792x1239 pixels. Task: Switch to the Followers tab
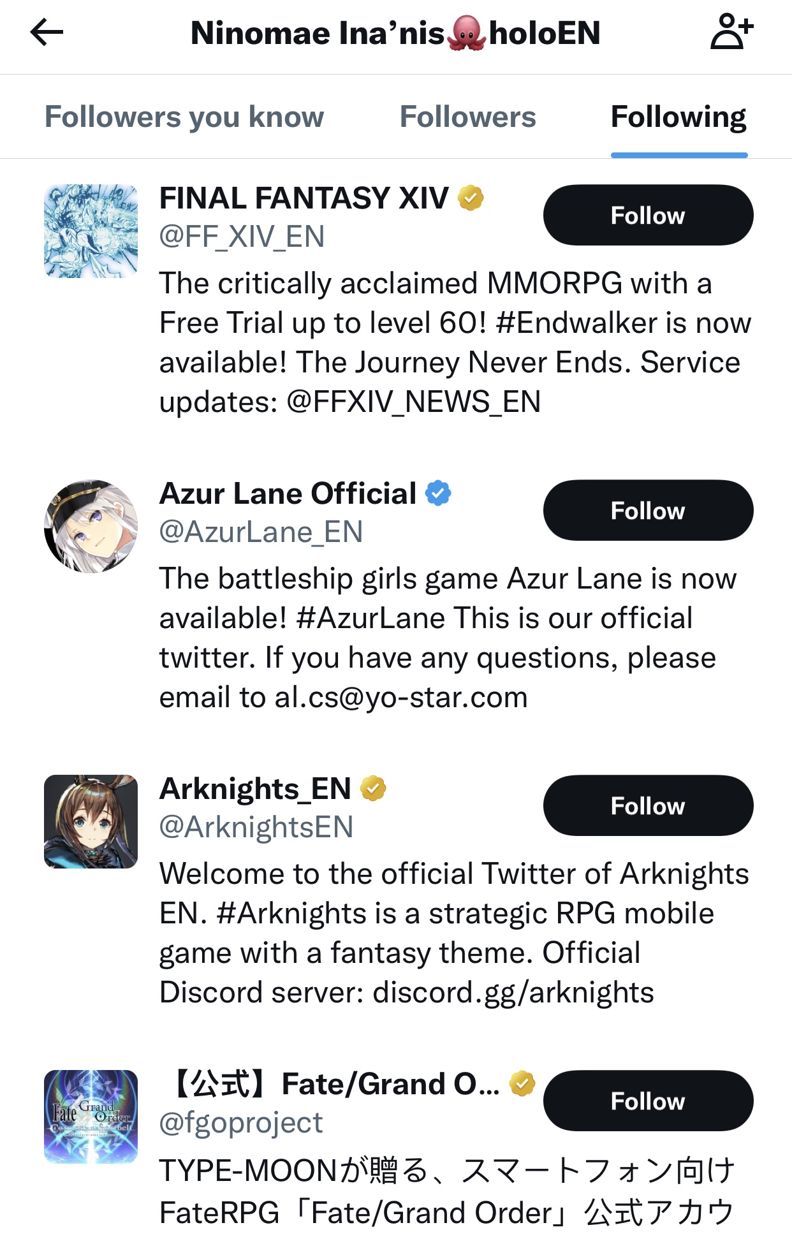467,117
